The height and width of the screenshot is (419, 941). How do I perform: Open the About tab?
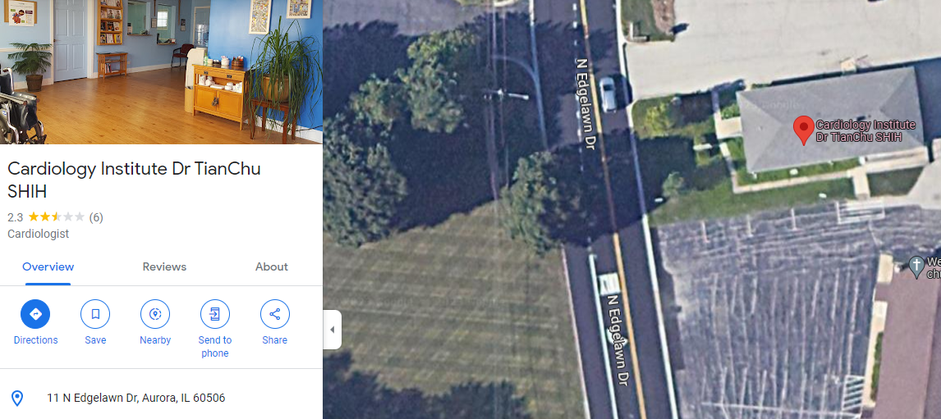point(271,266)
